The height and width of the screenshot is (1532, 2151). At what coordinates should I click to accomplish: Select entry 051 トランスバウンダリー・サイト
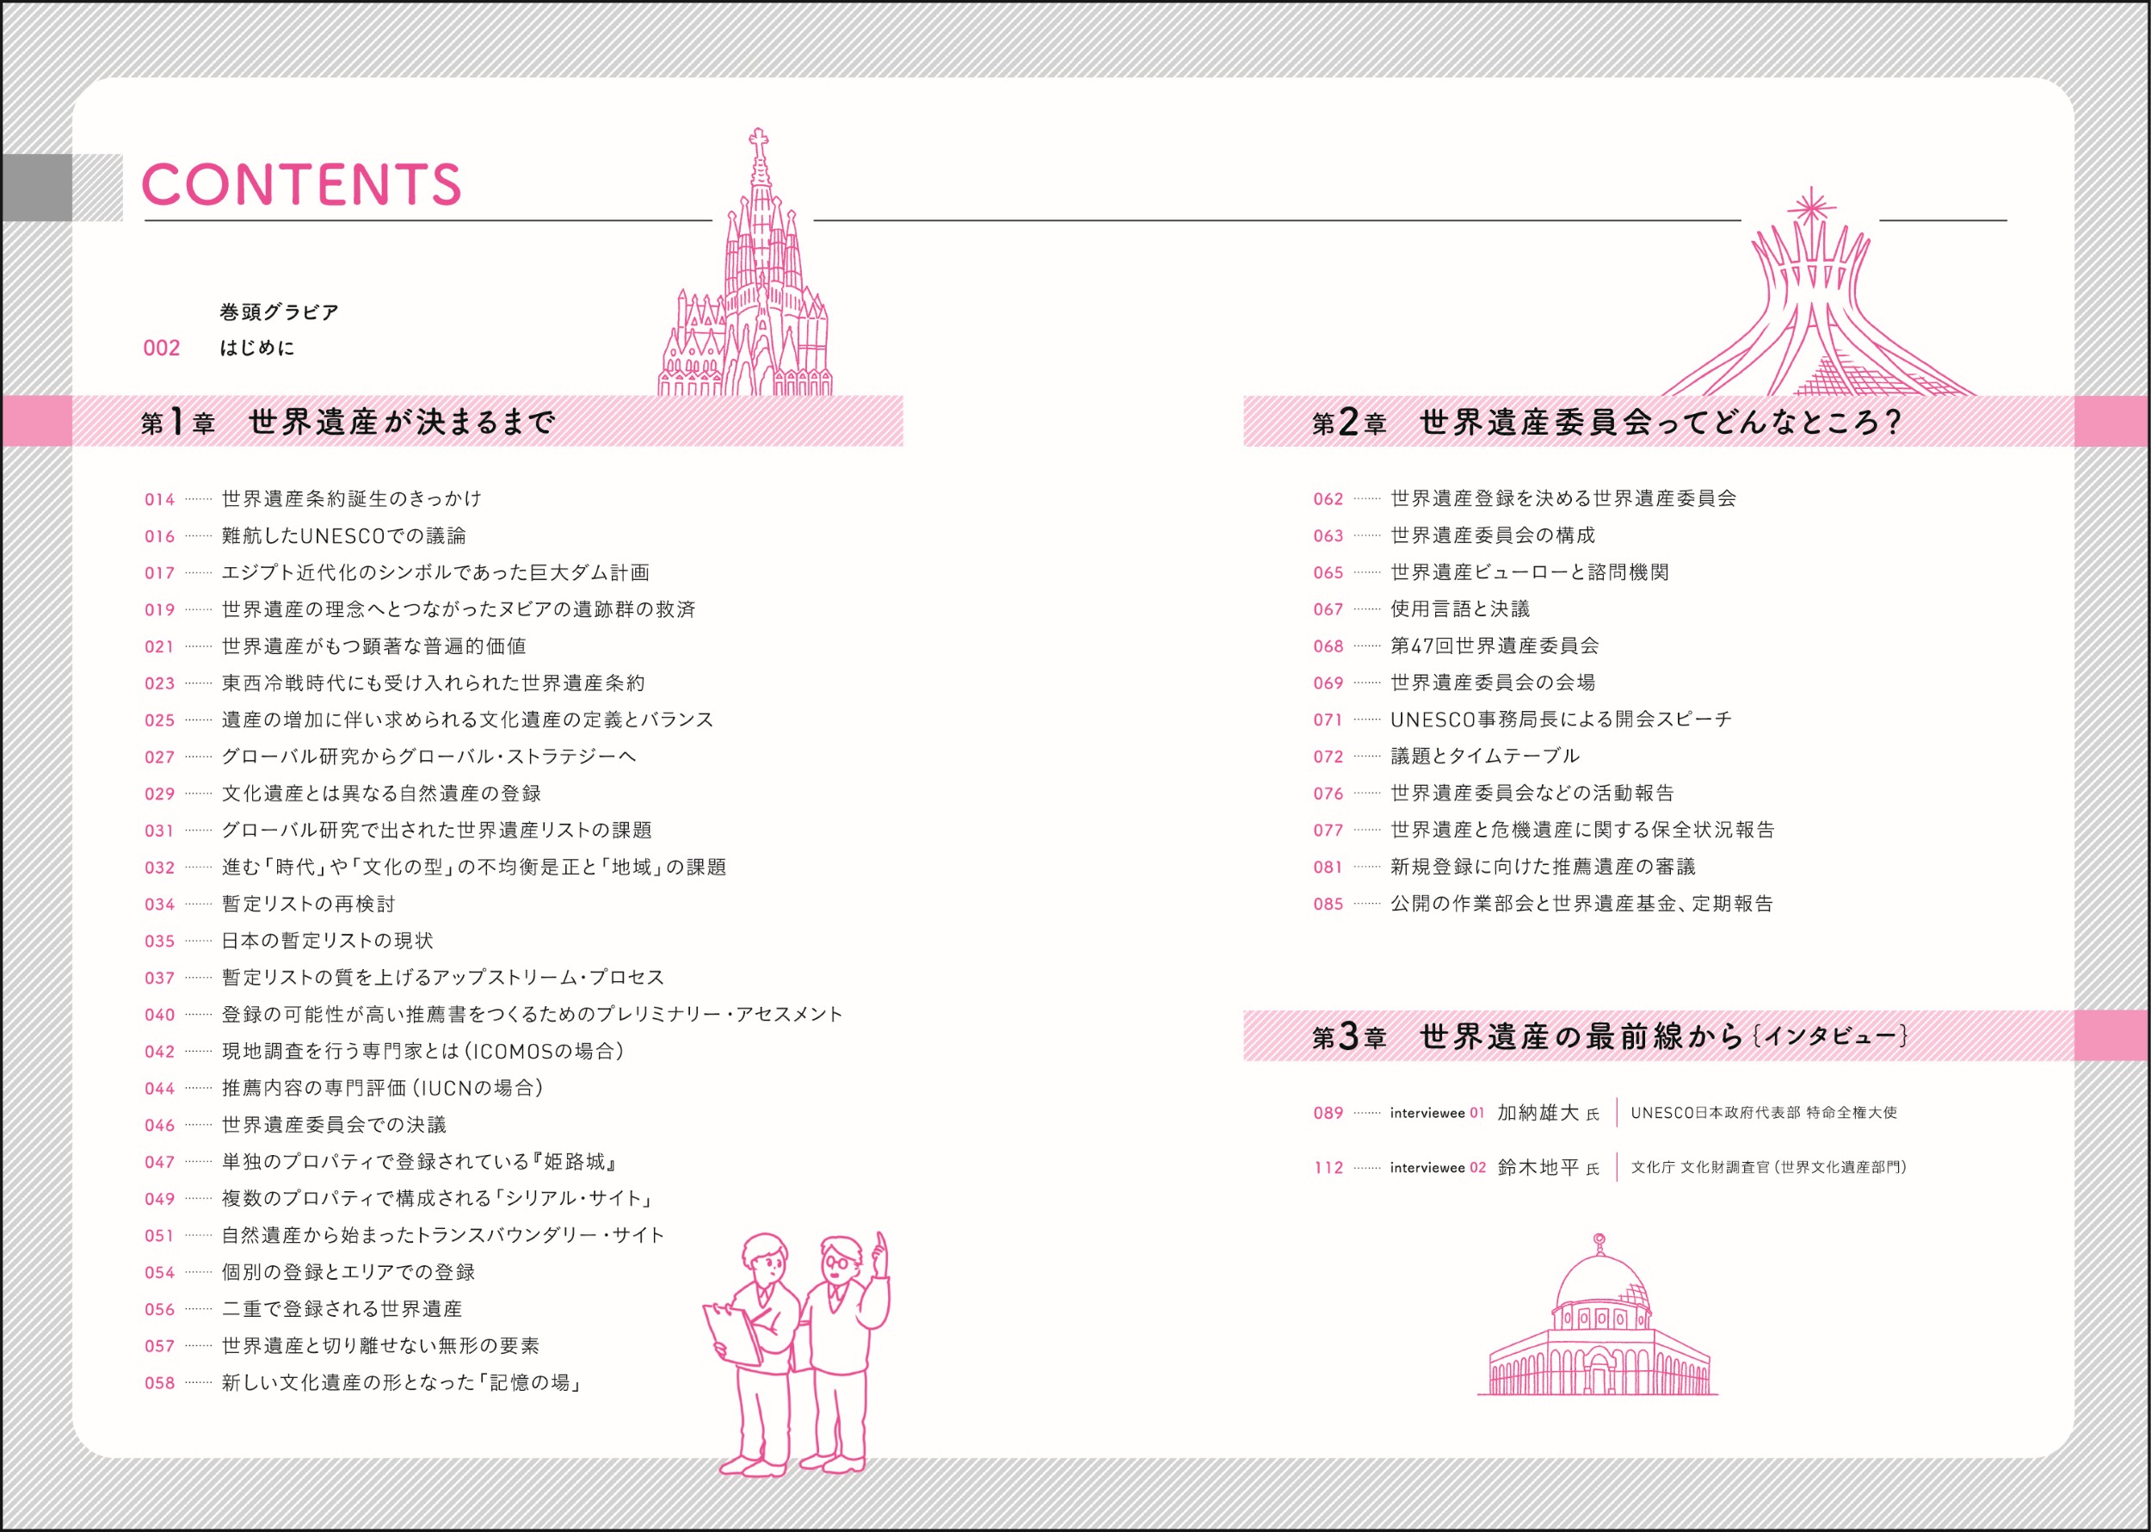click(404, 1235)
